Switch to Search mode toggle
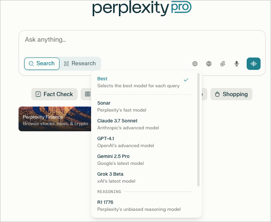This screenshot has height=222, width=271. point(42,64)
